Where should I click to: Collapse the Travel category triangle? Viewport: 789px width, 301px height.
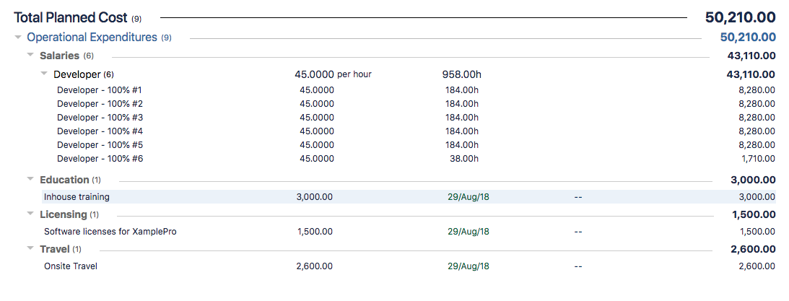30,249
